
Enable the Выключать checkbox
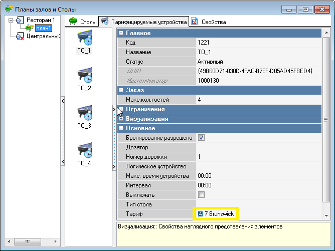point(202,195)
